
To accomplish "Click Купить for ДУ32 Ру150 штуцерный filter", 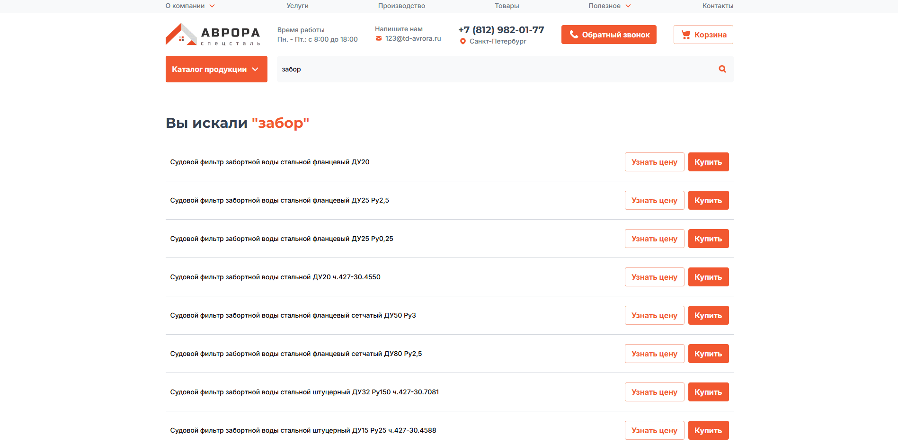I will click(x=708, y=392).
